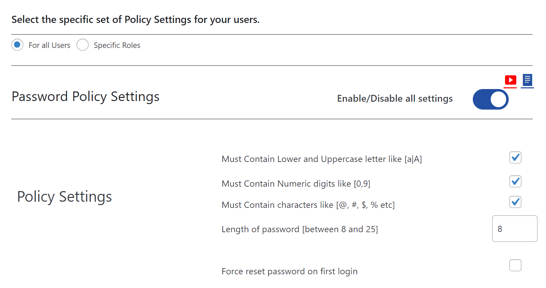Click the 'Must Contain characters' label text
The width and height of the screenshot is (546, 288).
tap(308, 205)
